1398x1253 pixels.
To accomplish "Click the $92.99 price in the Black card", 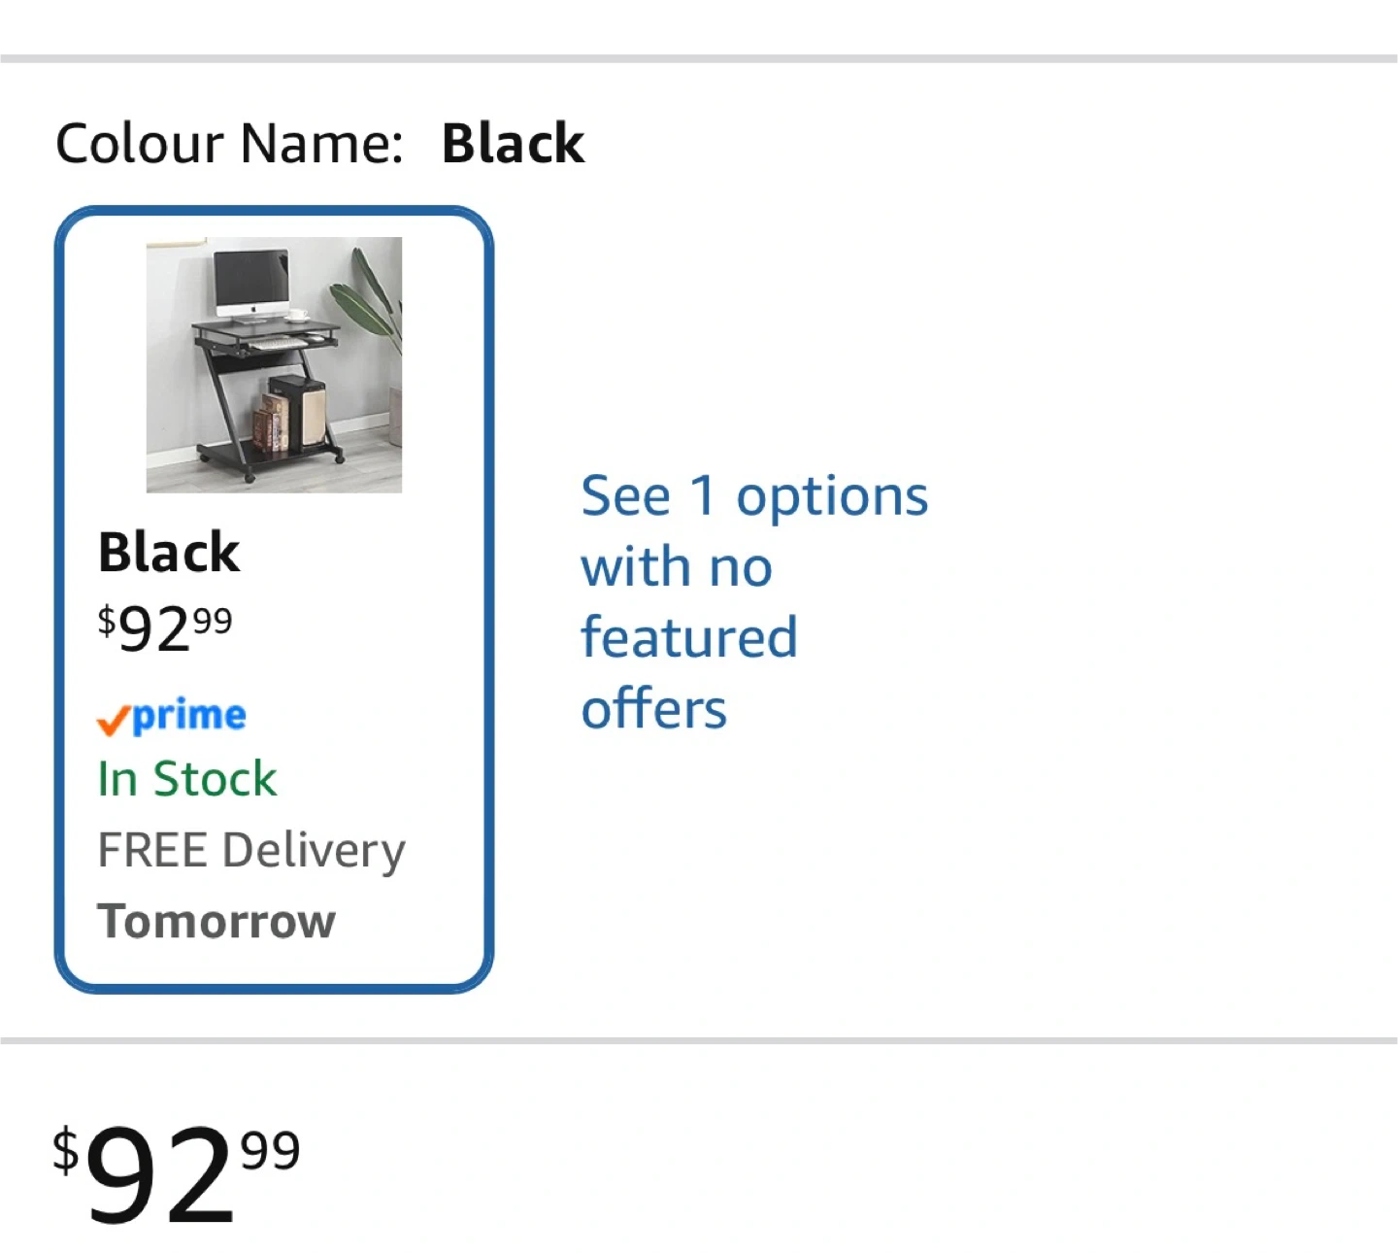I will (165, 627).
